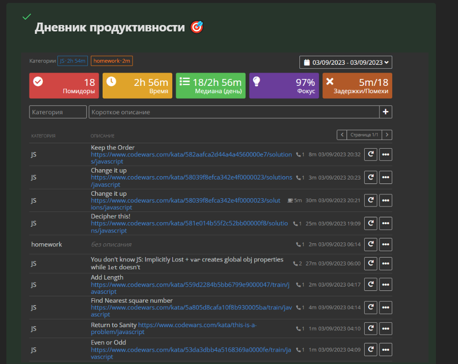This screenshot has width=458, height=364.
Task: Click the red Помидоры 18 stat card
Action: click(x=64, y=86)
